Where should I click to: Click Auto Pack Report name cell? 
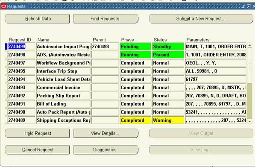click(x=63, y=112)
